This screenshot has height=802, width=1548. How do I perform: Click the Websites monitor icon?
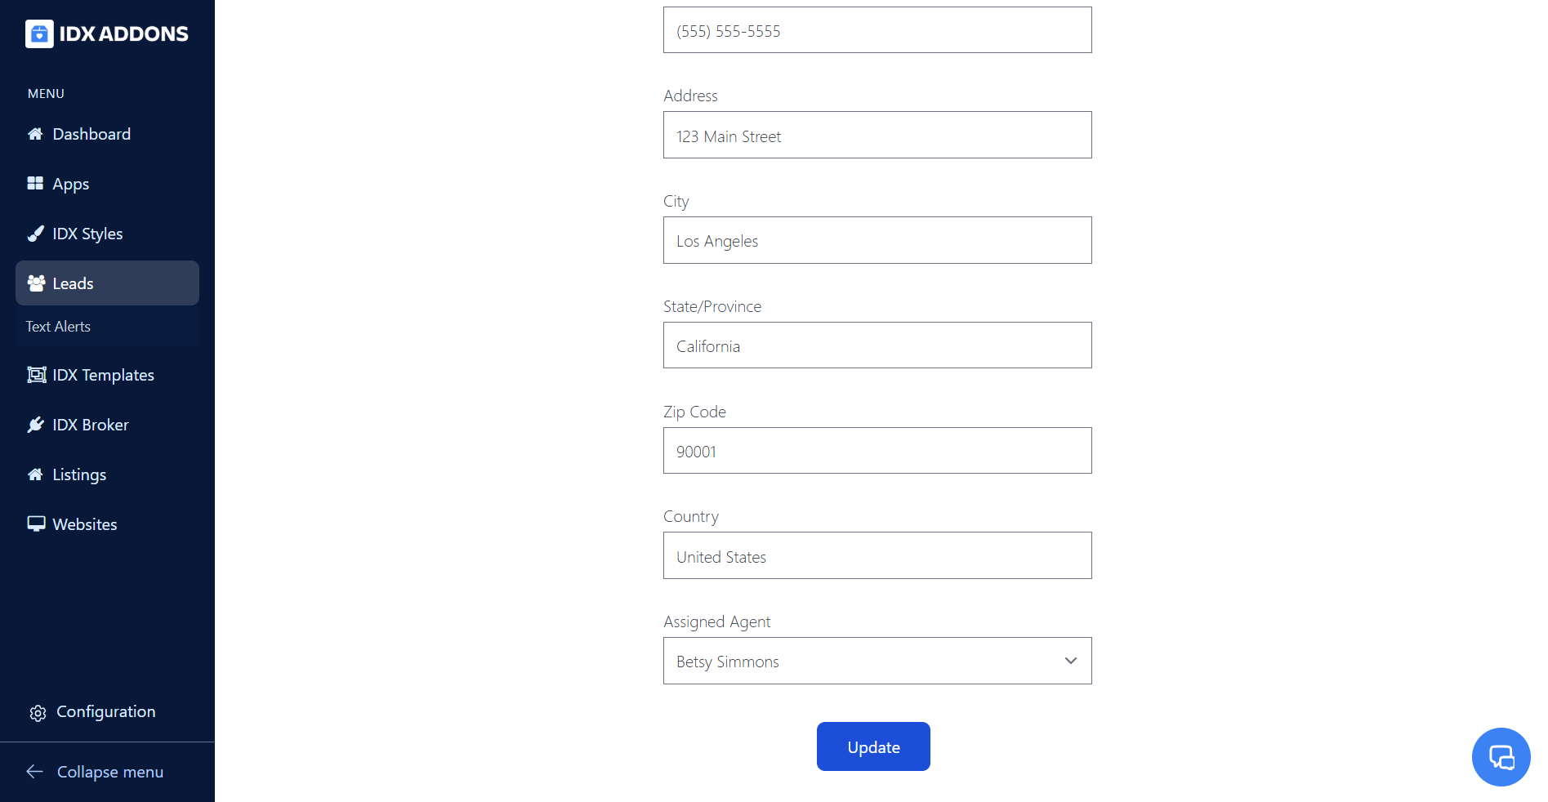[36, 524]
